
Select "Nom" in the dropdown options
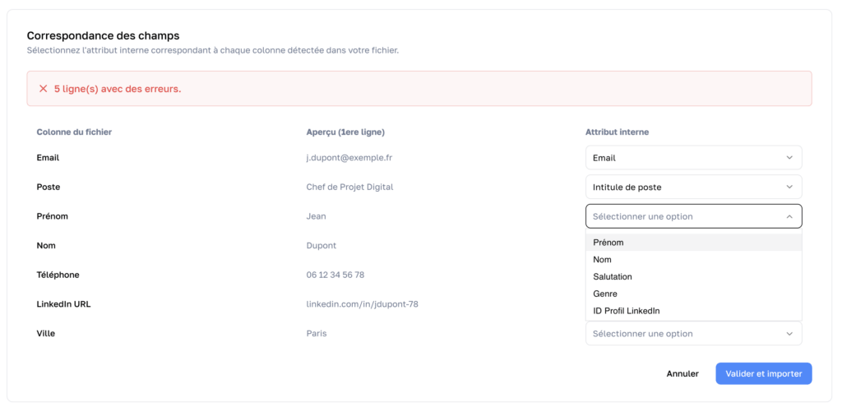603,260
